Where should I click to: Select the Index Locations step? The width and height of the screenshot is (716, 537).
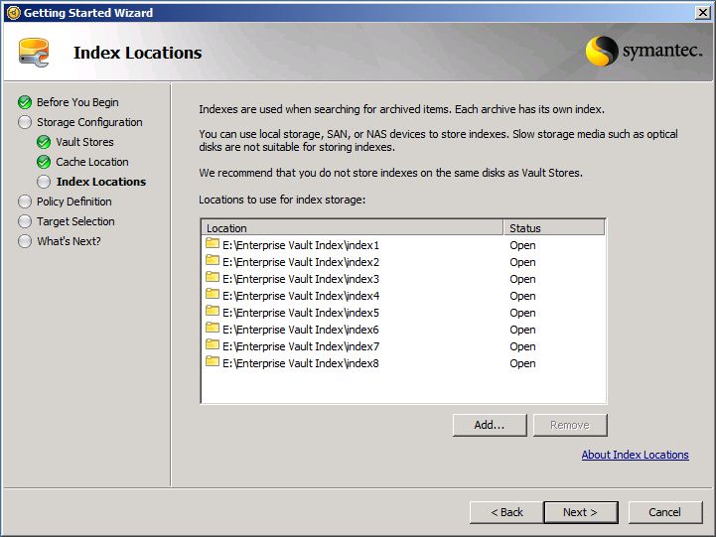[x=101, y=182]
